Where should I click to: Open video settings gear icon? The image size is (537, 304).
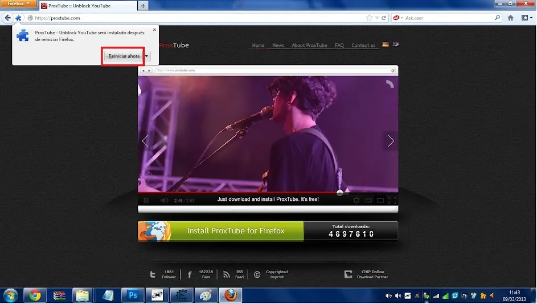click(x=356, y=200)
